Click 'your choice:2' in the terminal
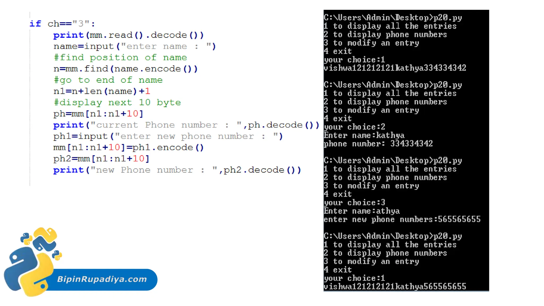 click(354, 127)
